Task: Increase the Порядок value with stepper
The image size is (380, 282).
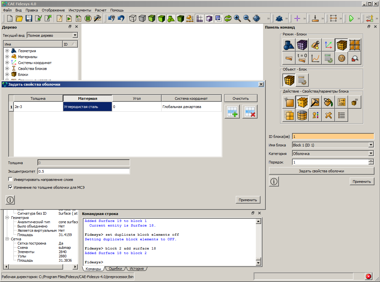Action: coord(371,161)
